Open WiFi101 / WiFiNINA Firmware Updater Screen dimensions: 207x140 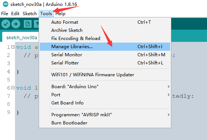click(x=105, y=75)
